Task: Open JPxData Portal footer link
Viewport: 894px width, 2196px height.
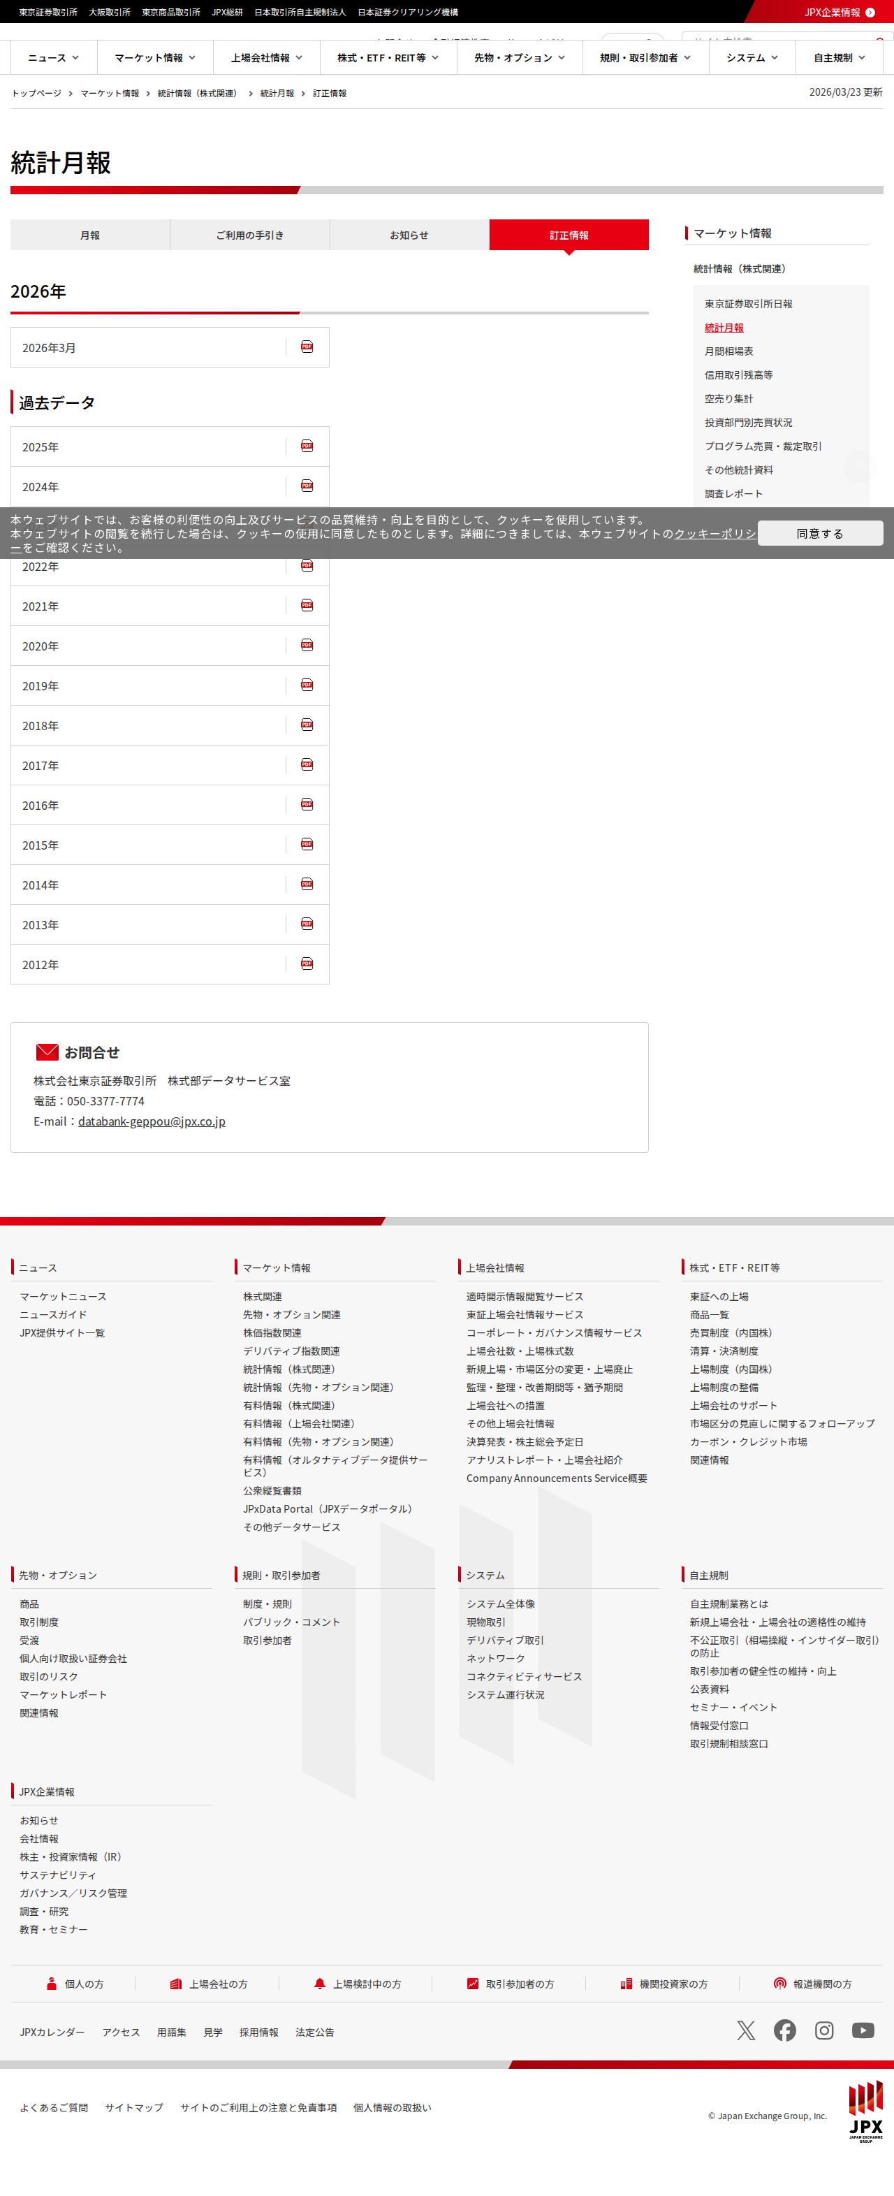Action: [x=330, y=1509]
